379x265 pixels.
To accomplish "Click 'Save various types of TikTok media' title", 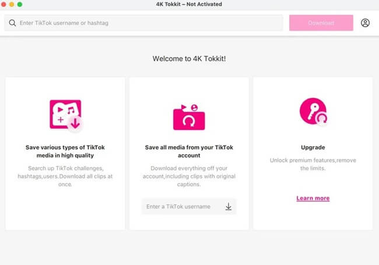I will coord(65,151).
